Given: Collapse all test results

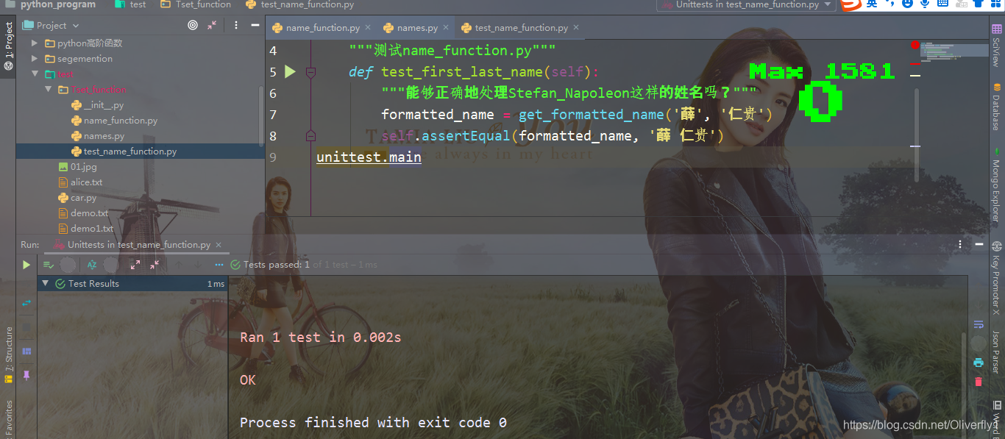Looking at the screenshot, I should click(155, 265).
